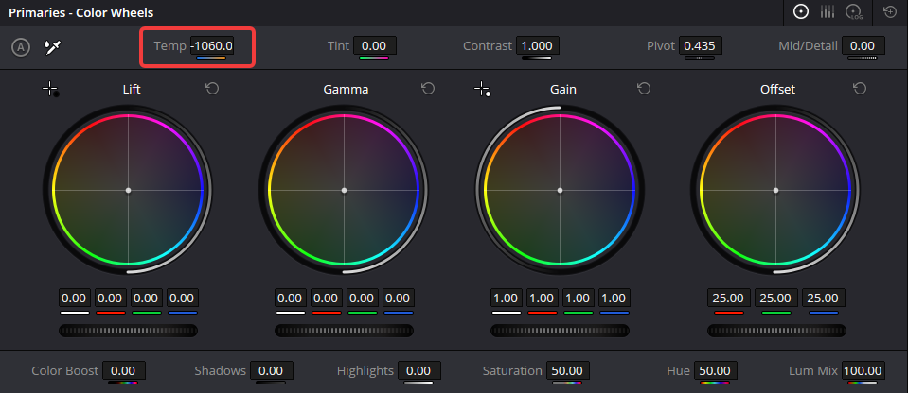908x393 pixels.
Task: Click the Lift green value field
Action: pyautogui.click(x=146, y=299)
